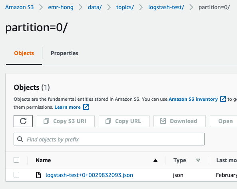Screen dimensions: 237x189
Task: Click the Last modified column header
Action: (227, 160)
